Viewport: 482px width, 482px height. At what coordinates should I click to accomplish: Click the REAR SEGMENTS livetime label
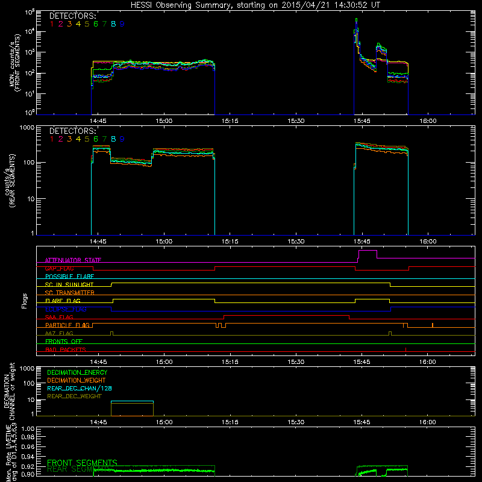(79, 469)
